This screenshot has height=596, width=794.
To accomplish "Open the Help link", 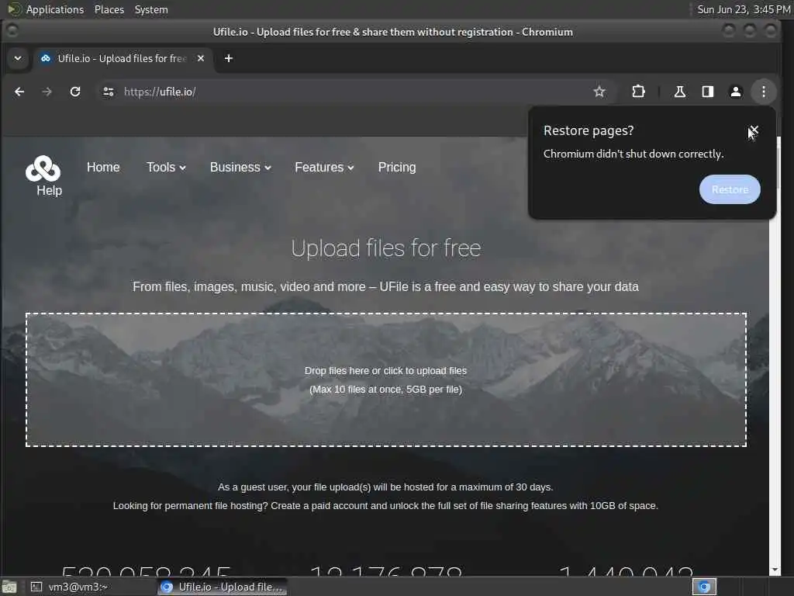I will point(49,191).
